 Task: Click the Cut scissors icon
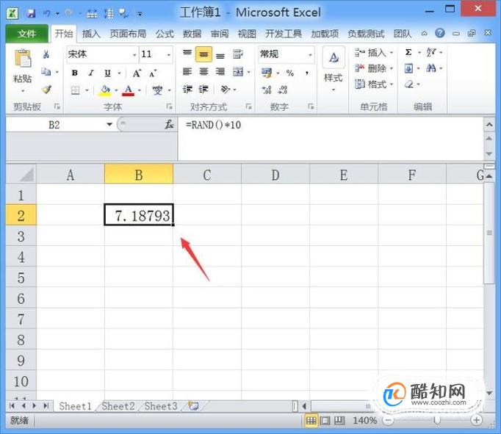pyautogui.click(x=46, y=54)
